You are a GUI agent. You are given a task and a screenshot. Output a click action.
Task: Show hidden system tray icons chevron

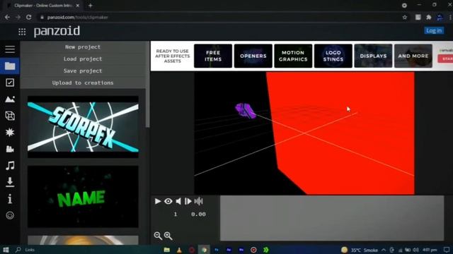(x=383, y=250)
